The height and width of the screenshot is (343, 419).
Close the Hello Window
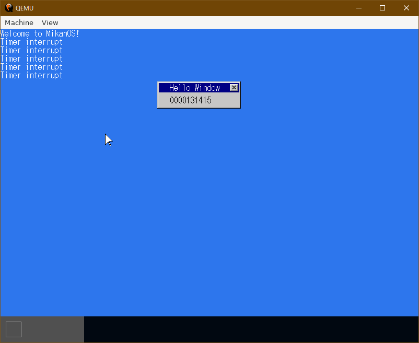pos(234,88)
